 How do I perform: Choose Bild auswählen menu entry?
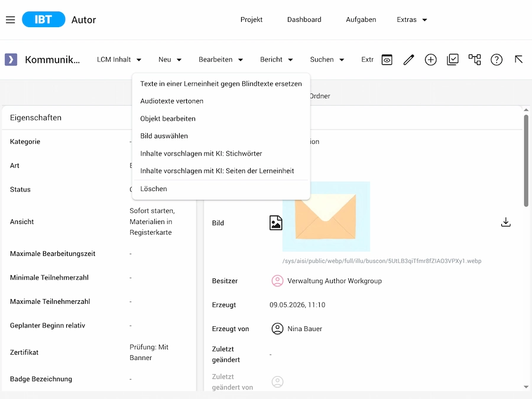click(x=221, y=136)
